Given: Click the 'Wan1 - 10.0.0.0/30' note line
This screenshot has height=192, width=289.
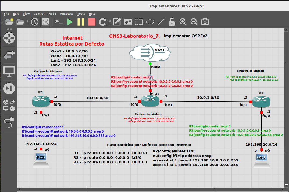Looking at the screenshot, I should coord(69,51).
